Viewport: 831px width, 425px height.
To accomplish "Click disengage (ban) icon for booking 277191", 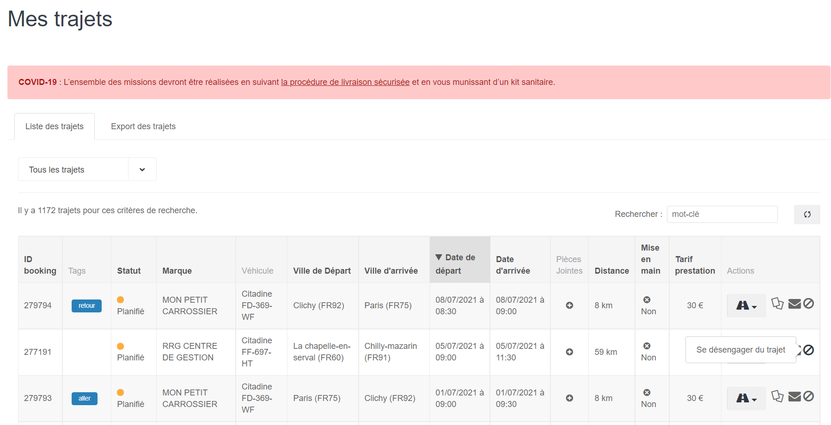I will pyautogui.click(x=808, y=350).
